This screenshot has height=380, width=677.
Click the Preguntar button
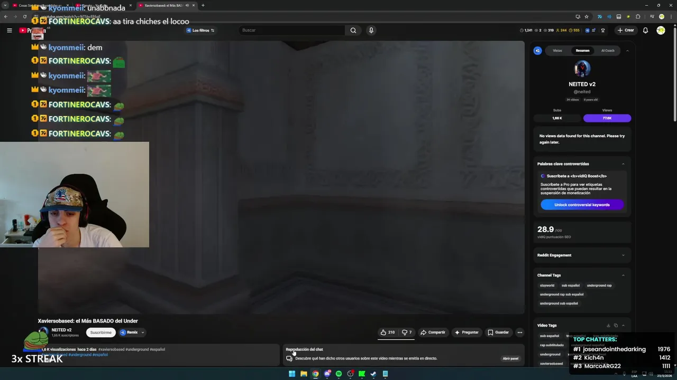tap(466, 332)
